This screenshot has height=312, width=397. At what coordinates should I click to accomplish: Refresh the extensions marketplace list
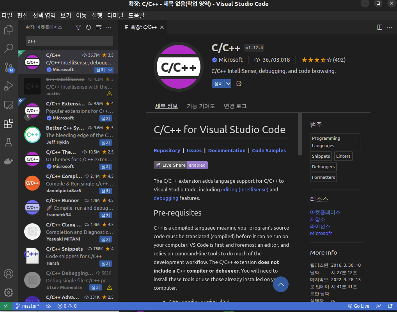(89, 27)
